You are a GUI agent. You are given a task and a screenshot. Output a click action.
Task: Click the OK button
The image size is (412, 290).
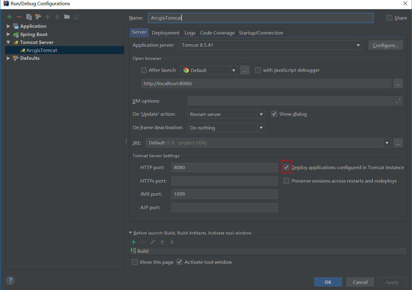tap(328, 282)
